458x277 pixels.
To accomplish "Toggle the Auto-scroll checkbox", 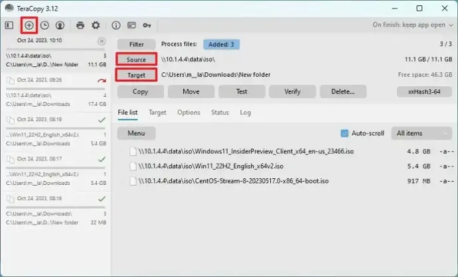I will pyautogui.click(x=344, y=134).
